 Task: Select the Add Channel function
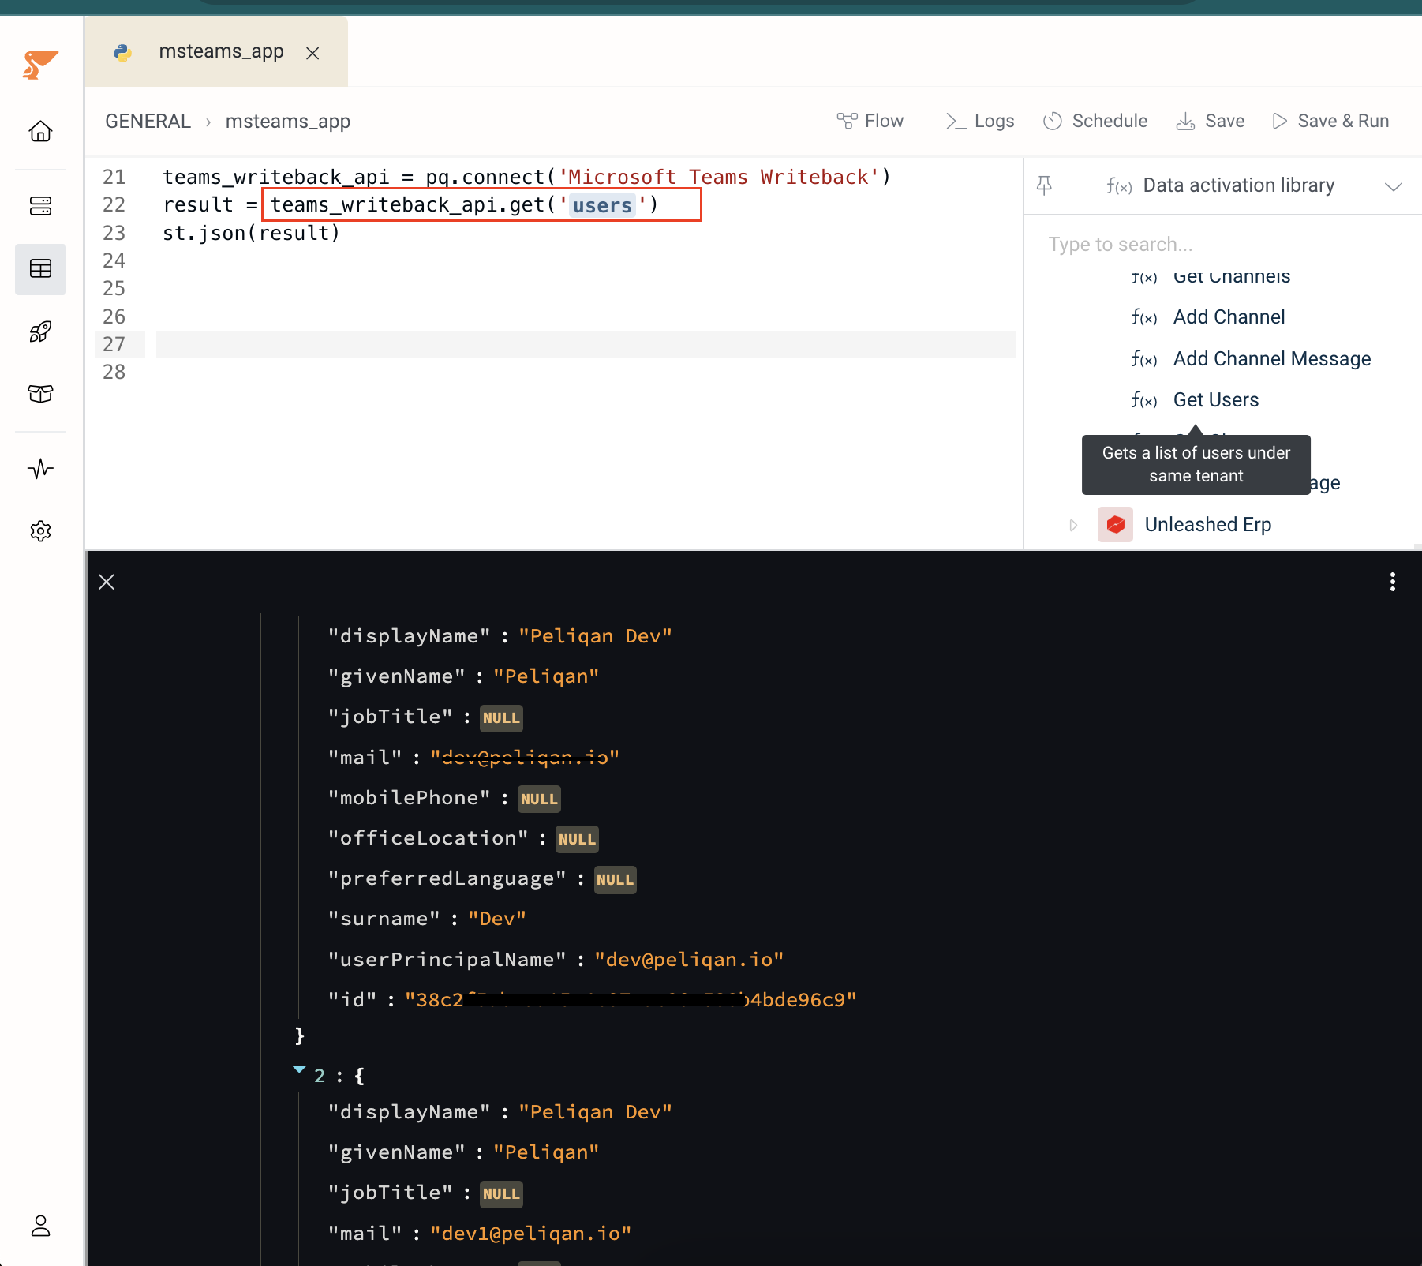[1229, 317]
